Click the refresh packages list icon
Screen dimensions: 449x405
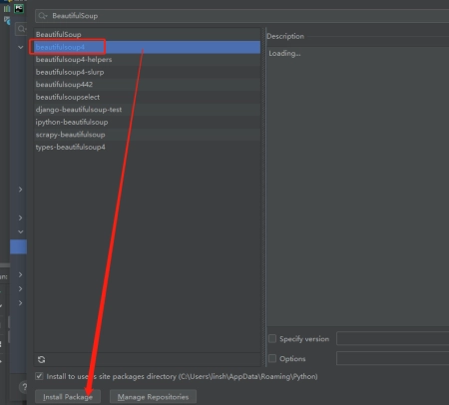[x=41, y=359]
